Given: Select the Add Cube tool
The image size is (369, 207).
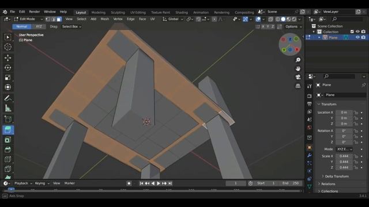Looking at the screenshot, I should tap(7, 119).
